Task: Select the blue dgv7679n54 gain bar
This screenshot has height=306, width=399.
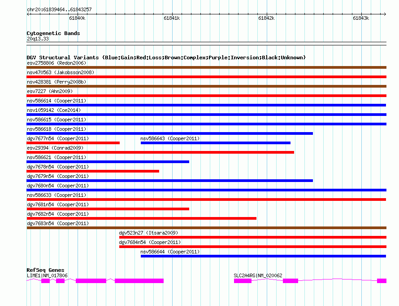Action: tap(170, 181)
